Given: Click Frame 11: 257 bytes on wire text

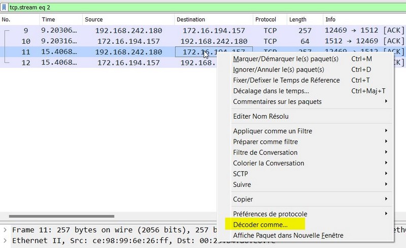Looking at the screenshot, I should (74, 230).
